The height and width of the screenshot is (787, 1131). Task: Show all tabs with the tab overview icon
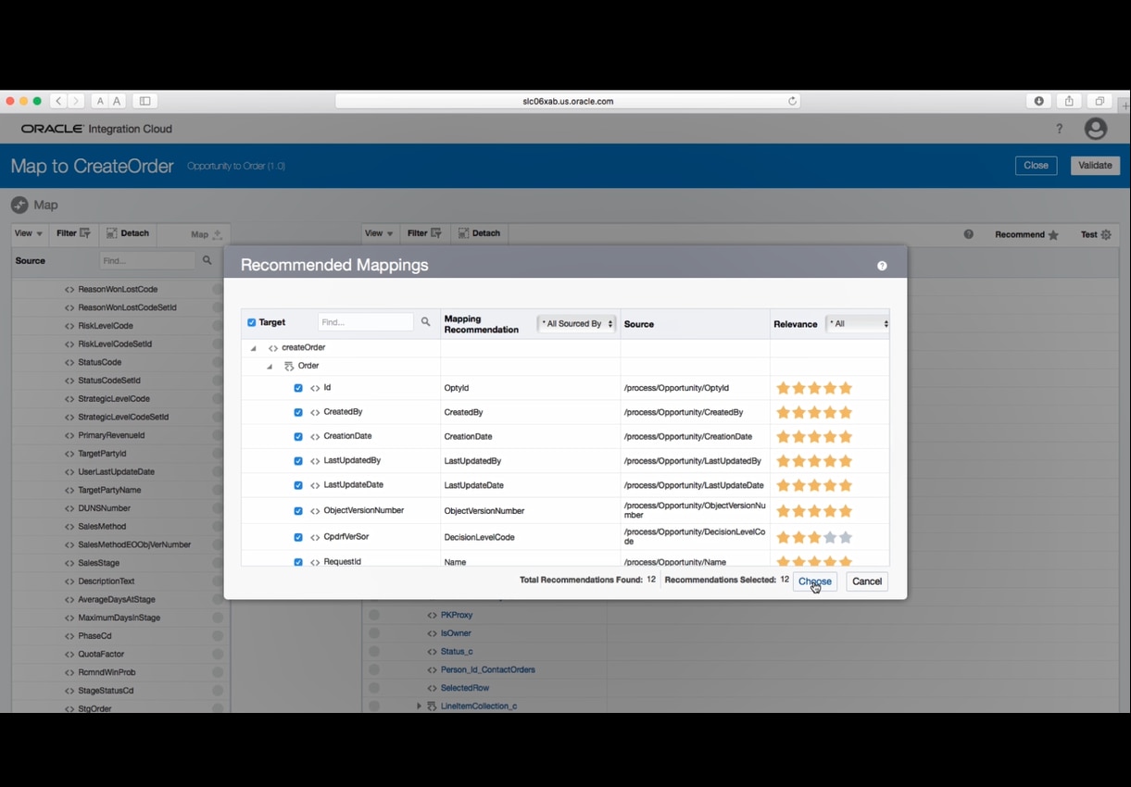click(1100, 101)
